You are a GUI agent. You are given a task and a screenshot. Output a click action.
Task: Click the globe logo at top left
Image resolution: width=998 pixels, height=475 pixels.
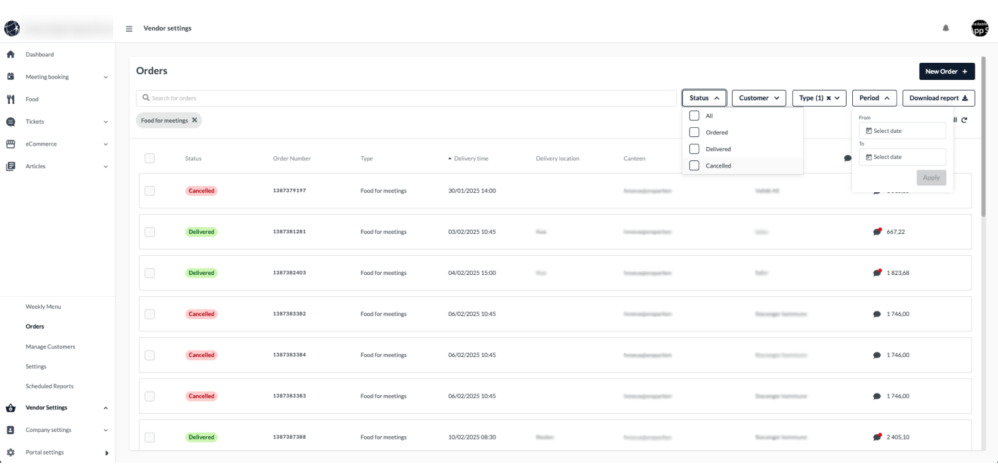(x=11, y=28)
